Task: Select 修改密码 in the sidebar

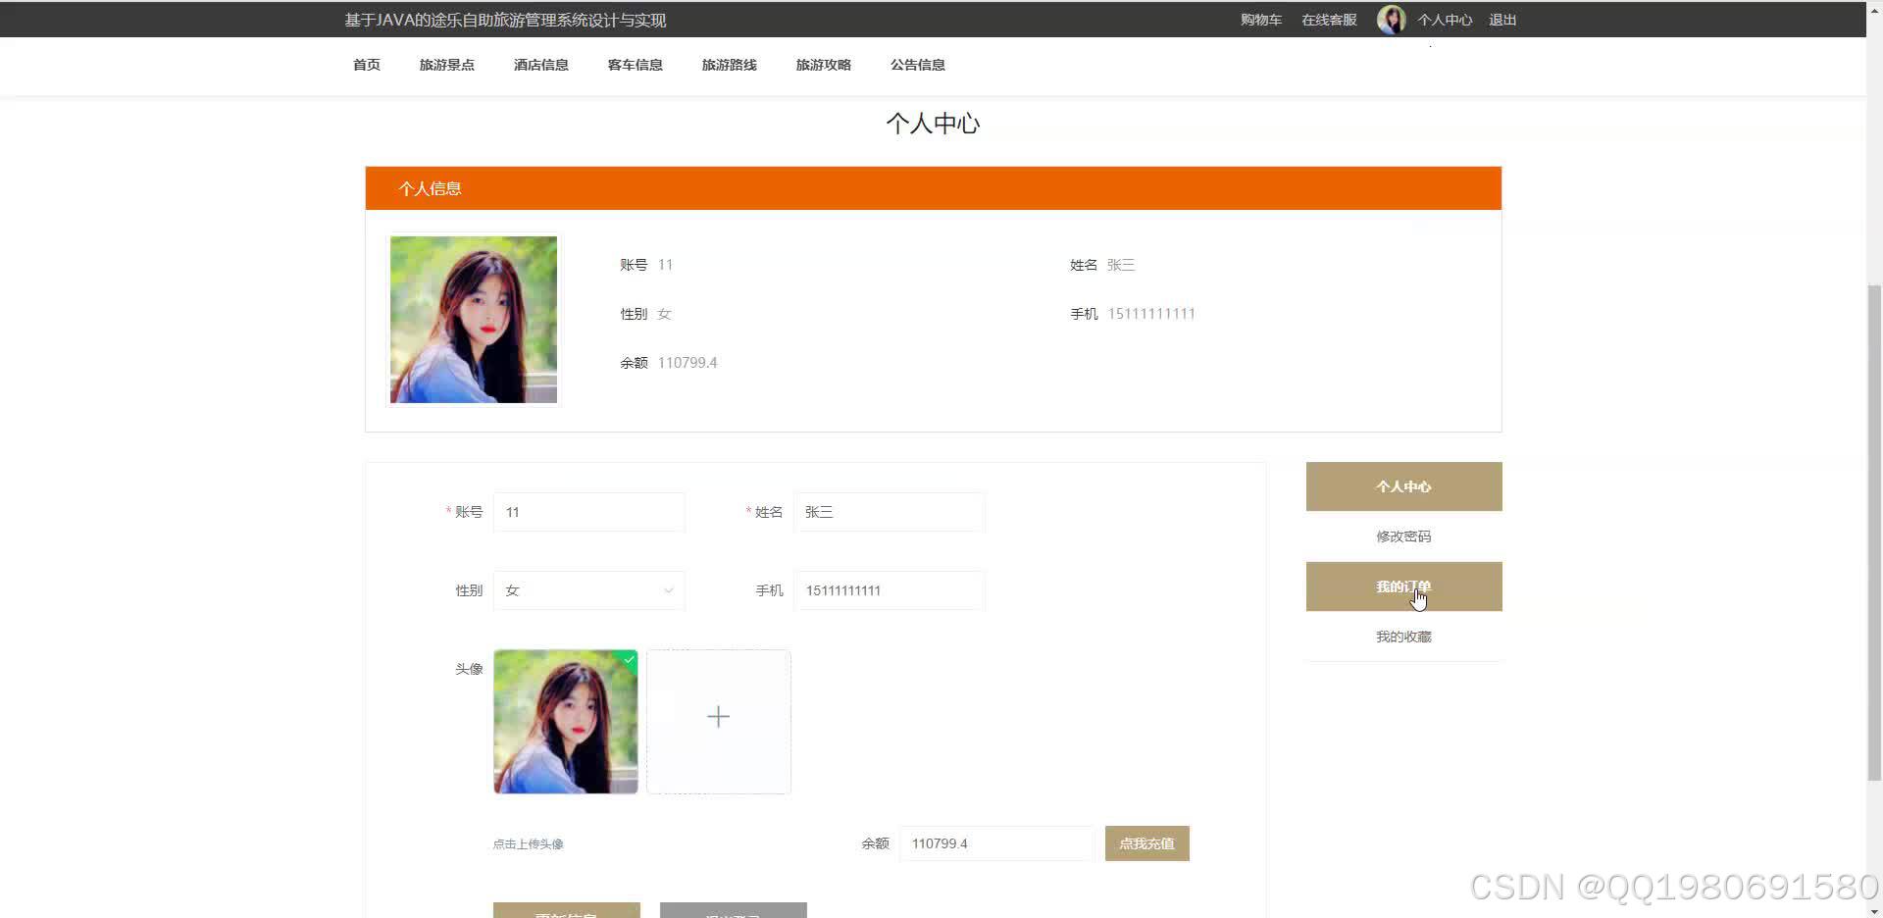Action: click(x=1402, y=535)
